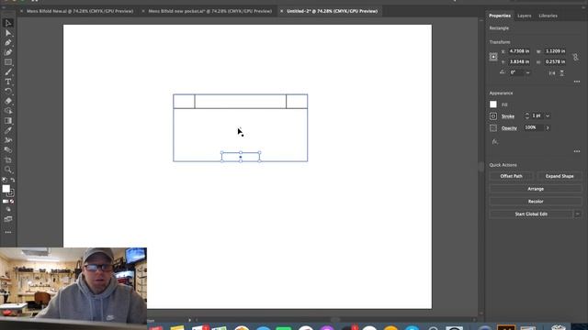
Task: Open Change Screen Mode button
Action: tap(8, 219)
